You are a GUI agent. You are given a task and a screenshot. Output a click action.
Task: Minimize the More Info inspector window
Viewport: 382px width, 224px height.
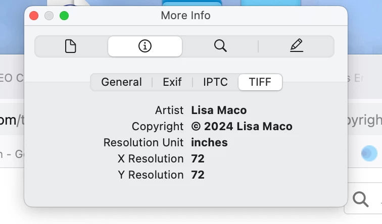[x=49, y=16]
